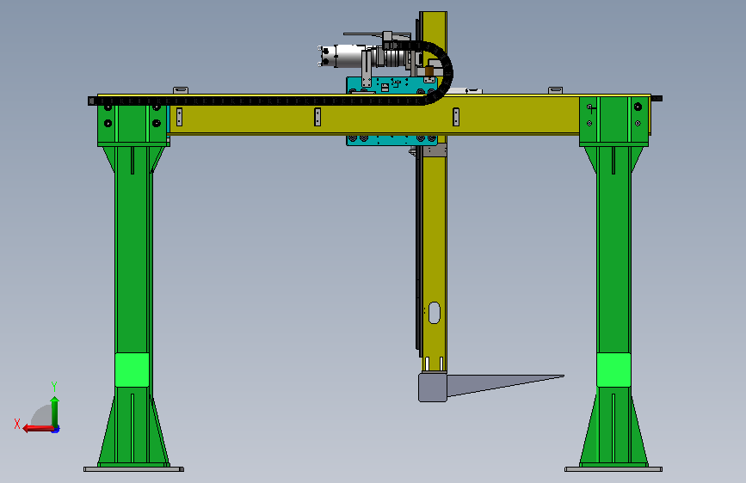The image size is (746, 483).
Task: Select the light green band on left column
Action: point(132,370)
